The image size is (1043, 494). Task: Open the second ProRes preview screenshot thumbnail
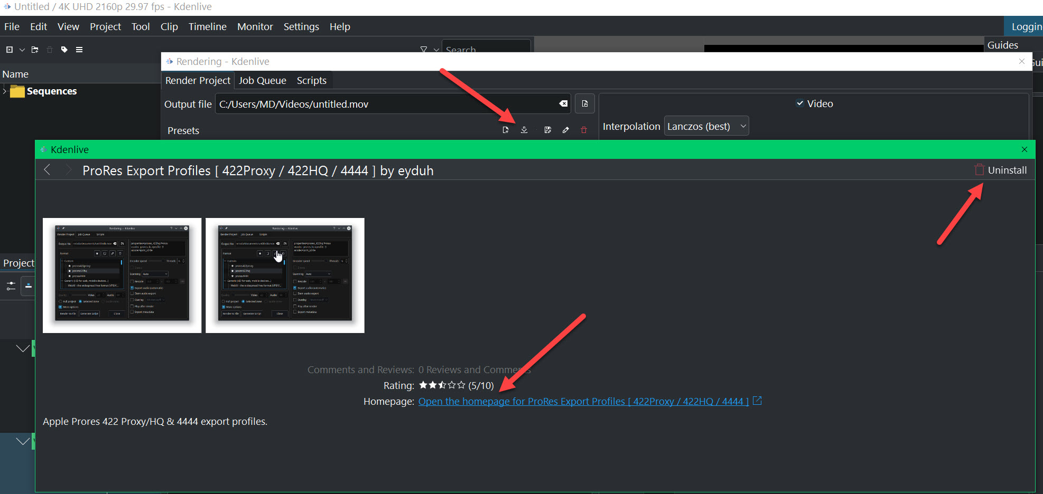pyautogui.click(x=285, y=275)
